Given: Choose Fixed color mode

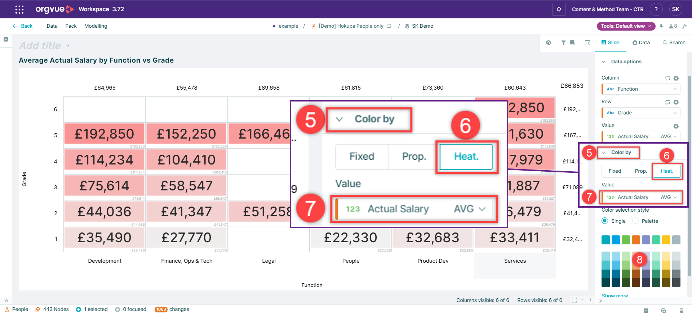Looking at the screenshot, I should click(x=615, y=171).
